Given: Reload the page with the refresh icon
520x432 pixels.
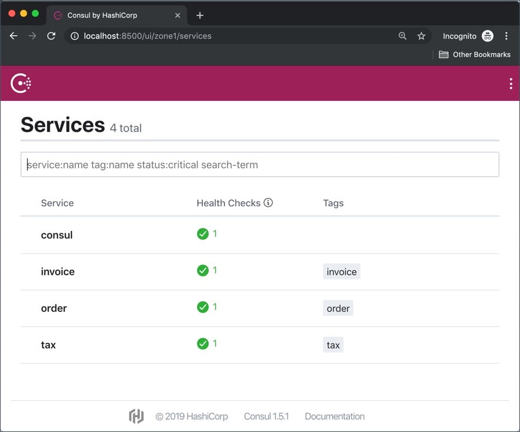Looking at the screenshot, I should [51, 36].
